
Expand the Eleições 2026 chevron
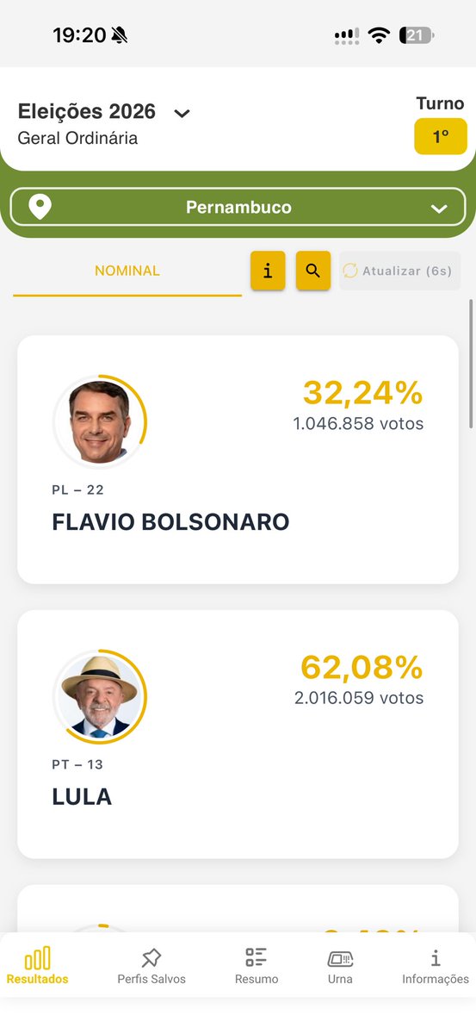182,113
